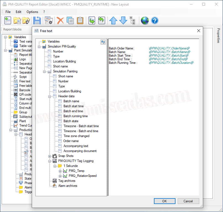Click the blue move down arrow icon

pos(123,20)
